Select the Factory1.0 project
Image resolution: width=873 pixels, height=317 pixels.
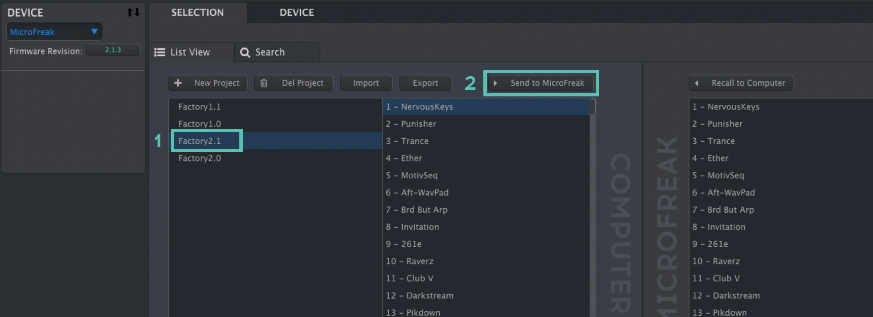point(200,124)
